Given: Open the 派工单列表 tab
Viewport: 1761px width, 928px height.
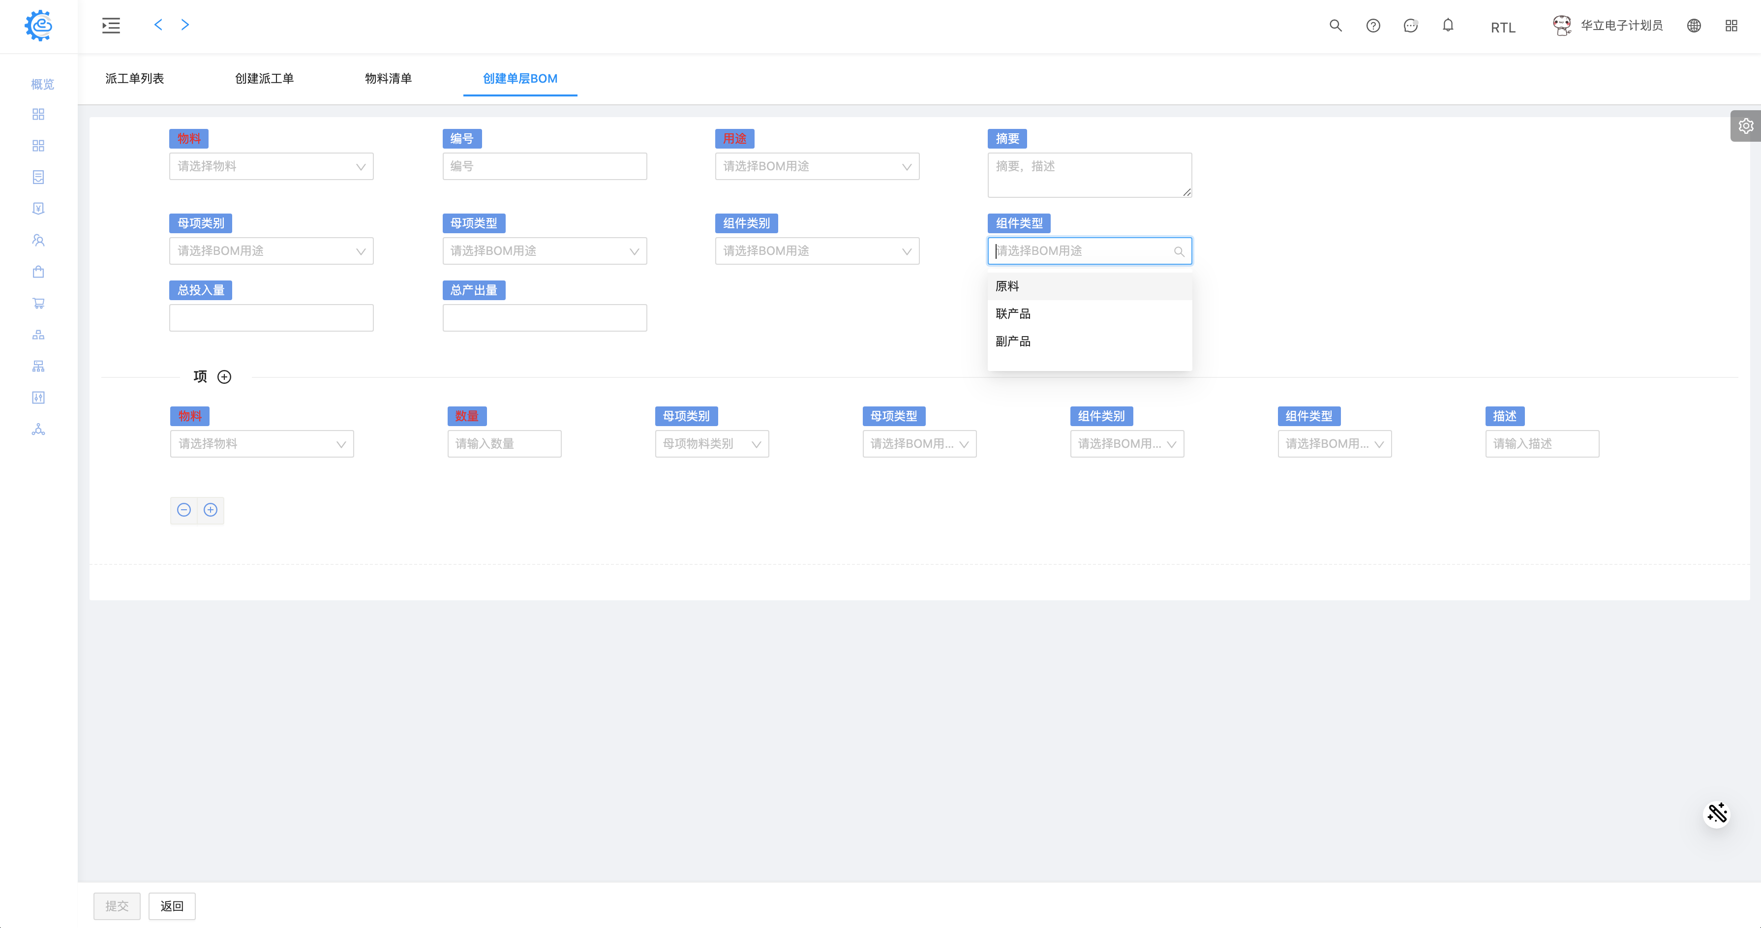Looking at the screenshot, I should tap(134, 79).
